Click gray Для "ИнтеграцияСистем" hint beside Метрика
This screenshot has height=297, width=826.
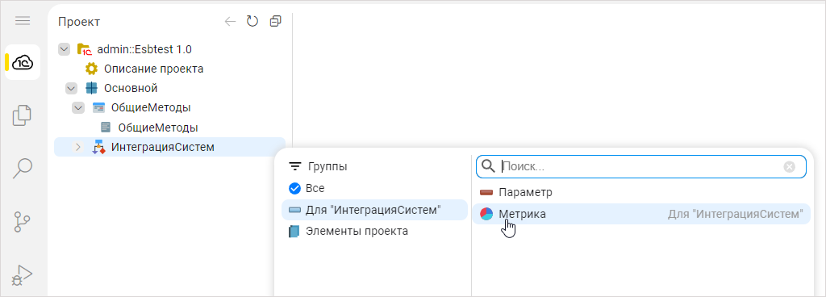(x=736, y=214)
